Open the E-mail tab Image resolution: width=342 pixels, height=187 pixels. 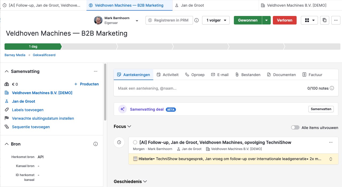pos(220,75)
